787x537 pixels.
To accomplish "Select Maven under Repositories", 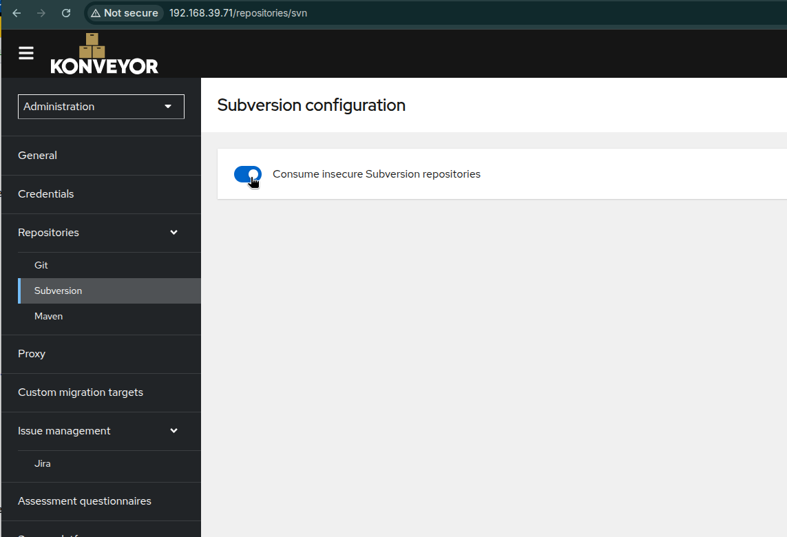I will click(x=49, y=316).
